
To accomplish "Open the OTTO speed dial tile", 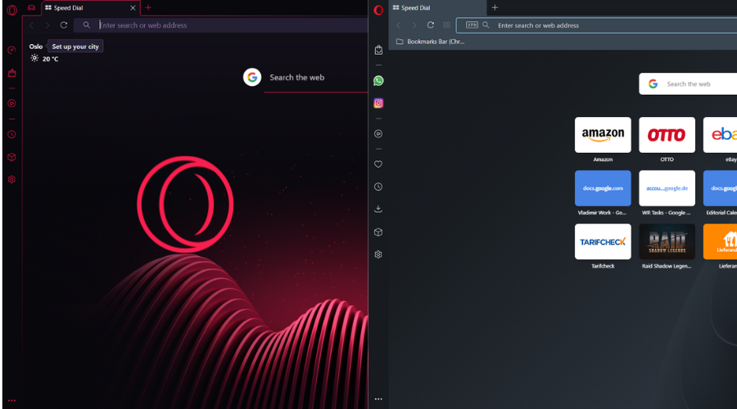I will pyautogui.click(x=667, y=135).
